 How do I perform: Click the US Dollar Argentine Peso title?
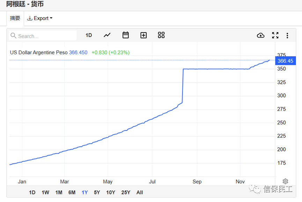[x=39, y=52]
